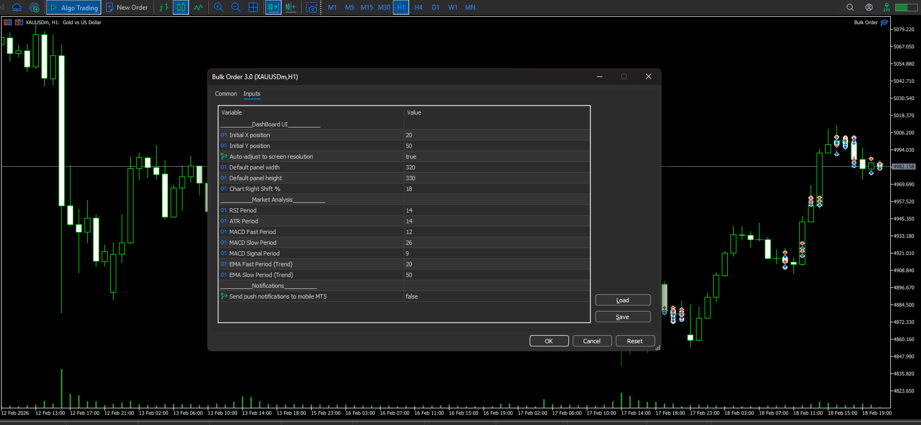Zoom in on the chart

coord(219,8)
